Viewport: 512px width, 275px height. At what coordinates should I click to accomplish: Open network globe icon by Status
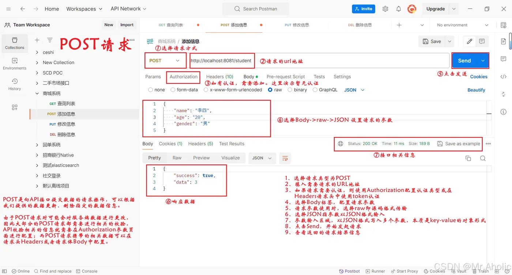click(340, 144)
